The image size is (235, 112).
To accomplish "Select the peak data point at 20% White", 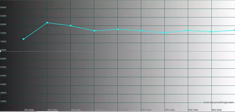I will 47,23.
